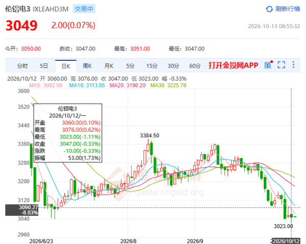Click the timestamp 2026-10-13 08:55:32
306x244 pixels.
(x=274, y=27)
